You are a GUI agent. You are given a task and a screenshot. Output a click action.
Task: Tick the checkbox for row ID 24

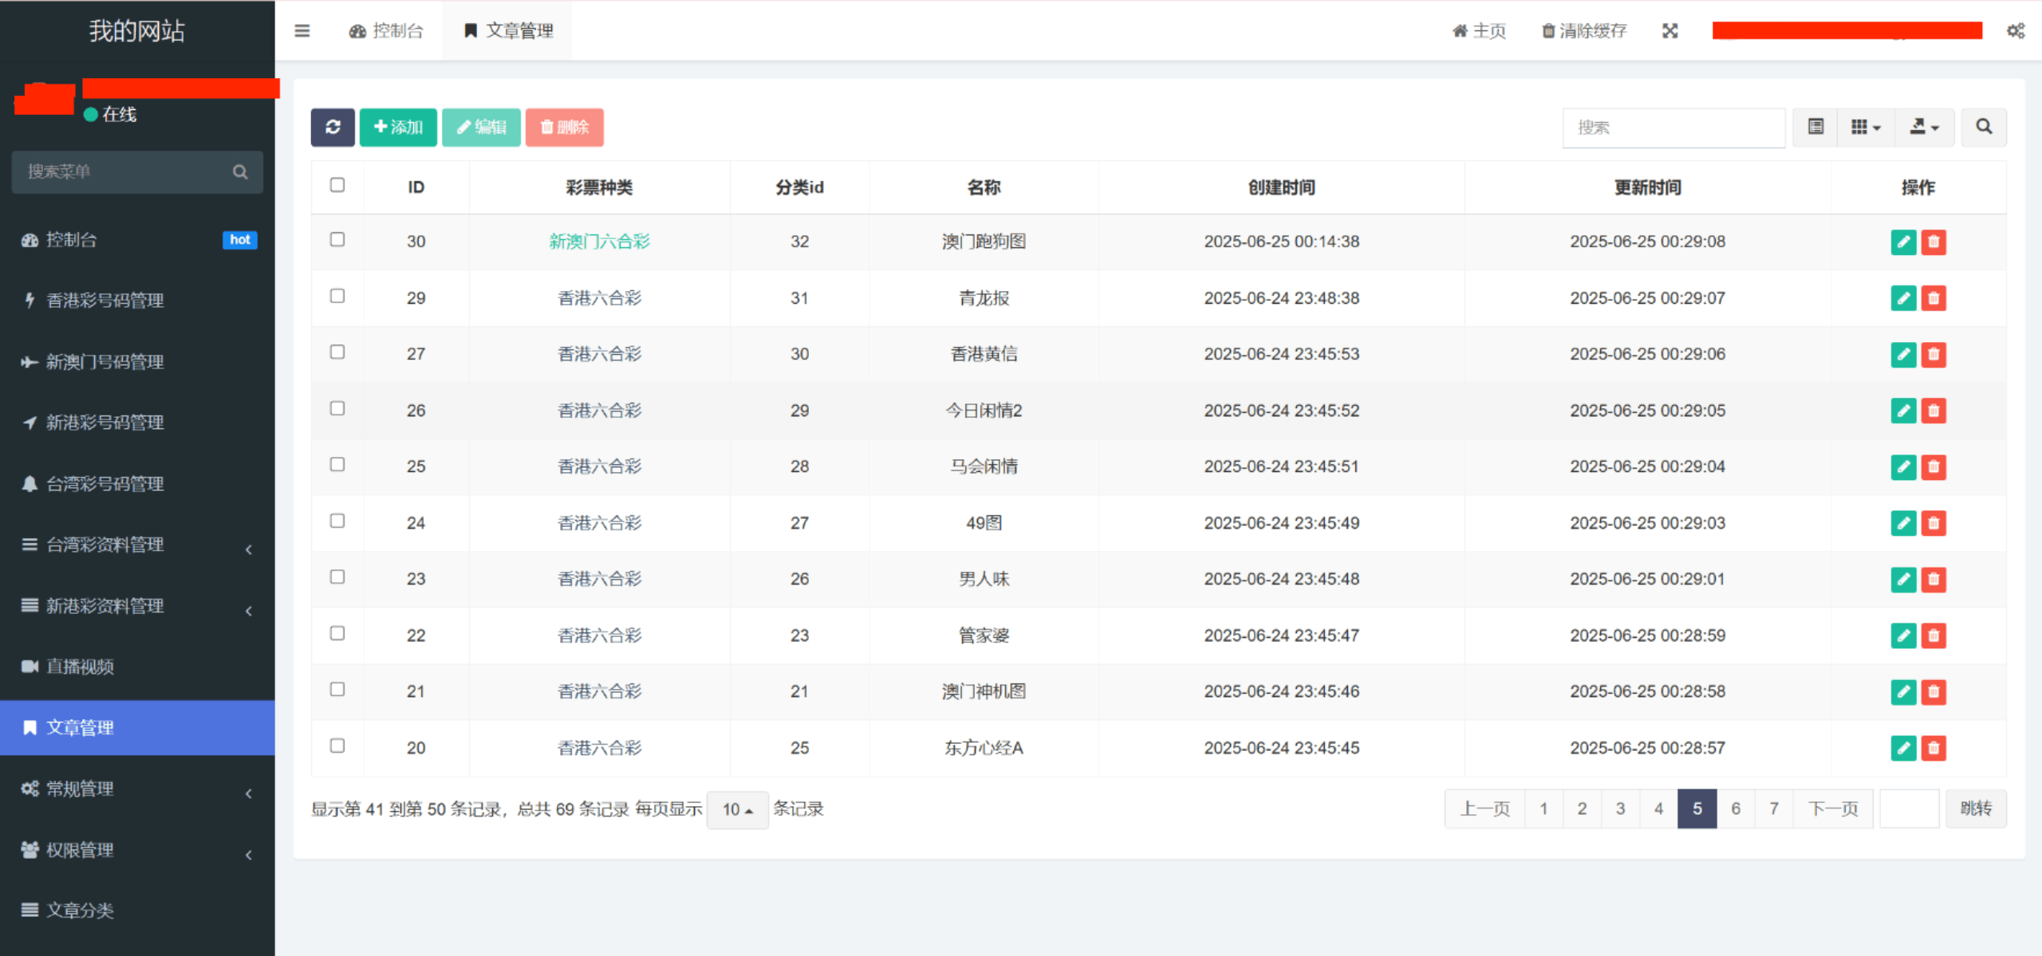click(337, 521)
